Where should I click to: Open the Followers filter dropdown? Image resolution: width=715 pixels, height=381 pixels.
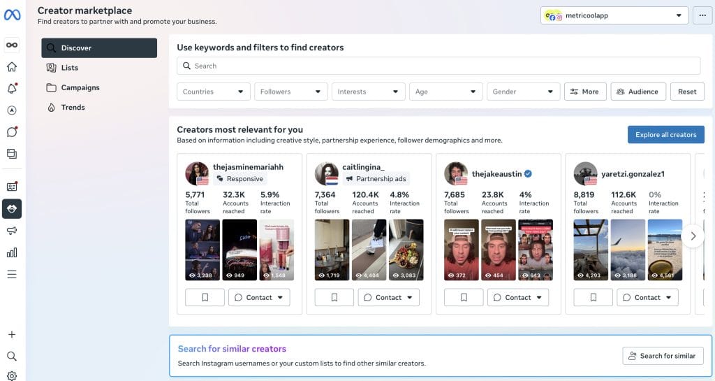click(291, 92)
